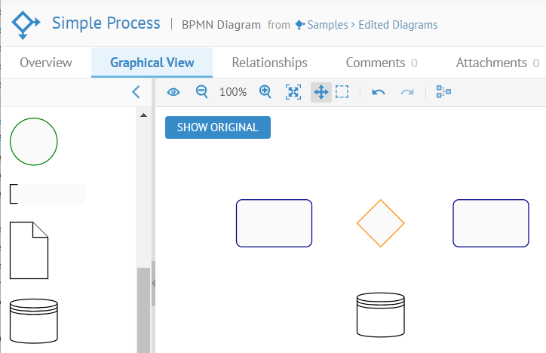Open the Comments tab
The height and width of the screenshot is (353, 546).
click(x=382, y=63)
